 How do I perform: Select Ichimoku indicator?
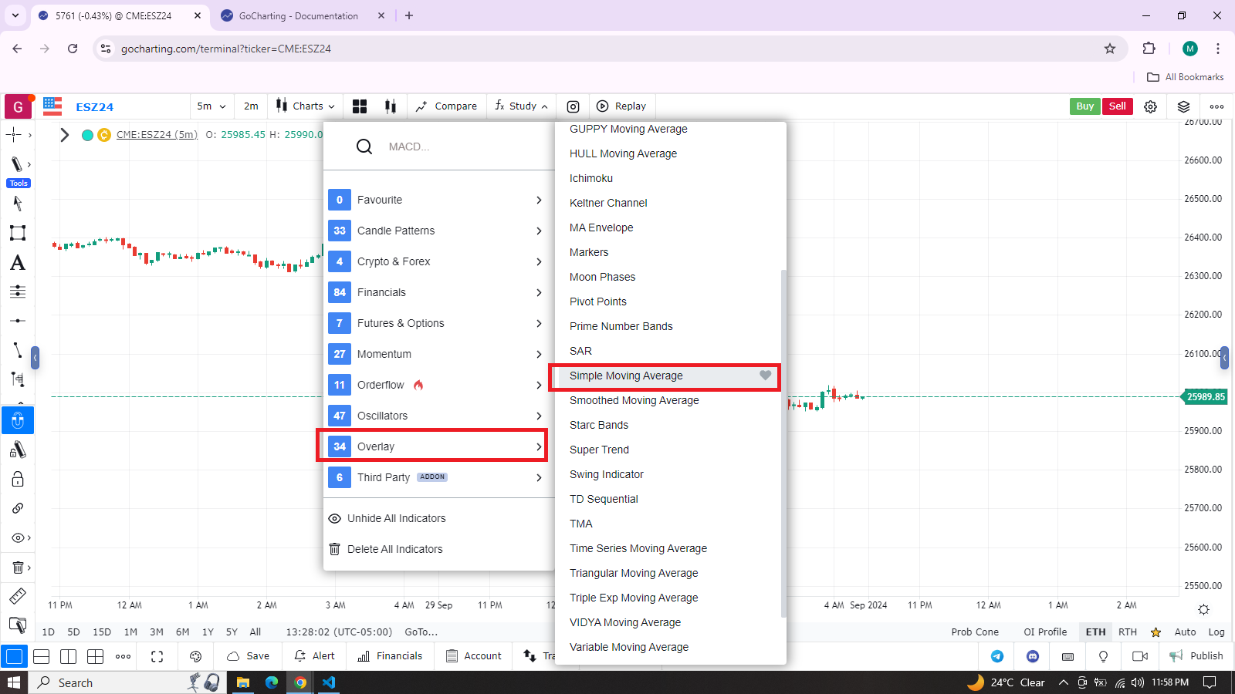click(x=591, y=178)
